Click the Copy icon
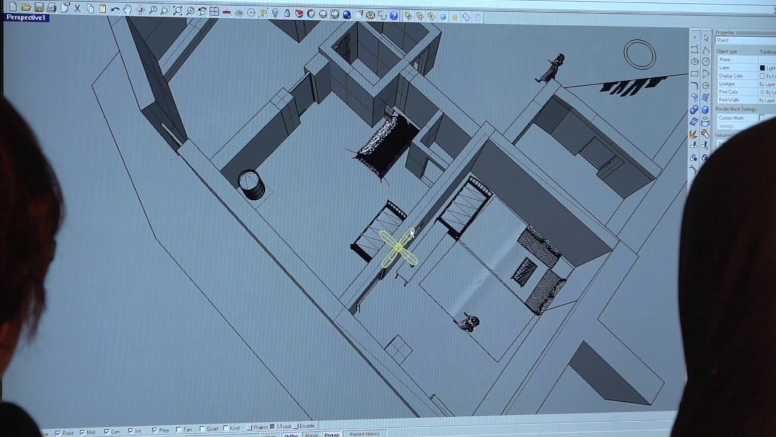 point(90,8)
